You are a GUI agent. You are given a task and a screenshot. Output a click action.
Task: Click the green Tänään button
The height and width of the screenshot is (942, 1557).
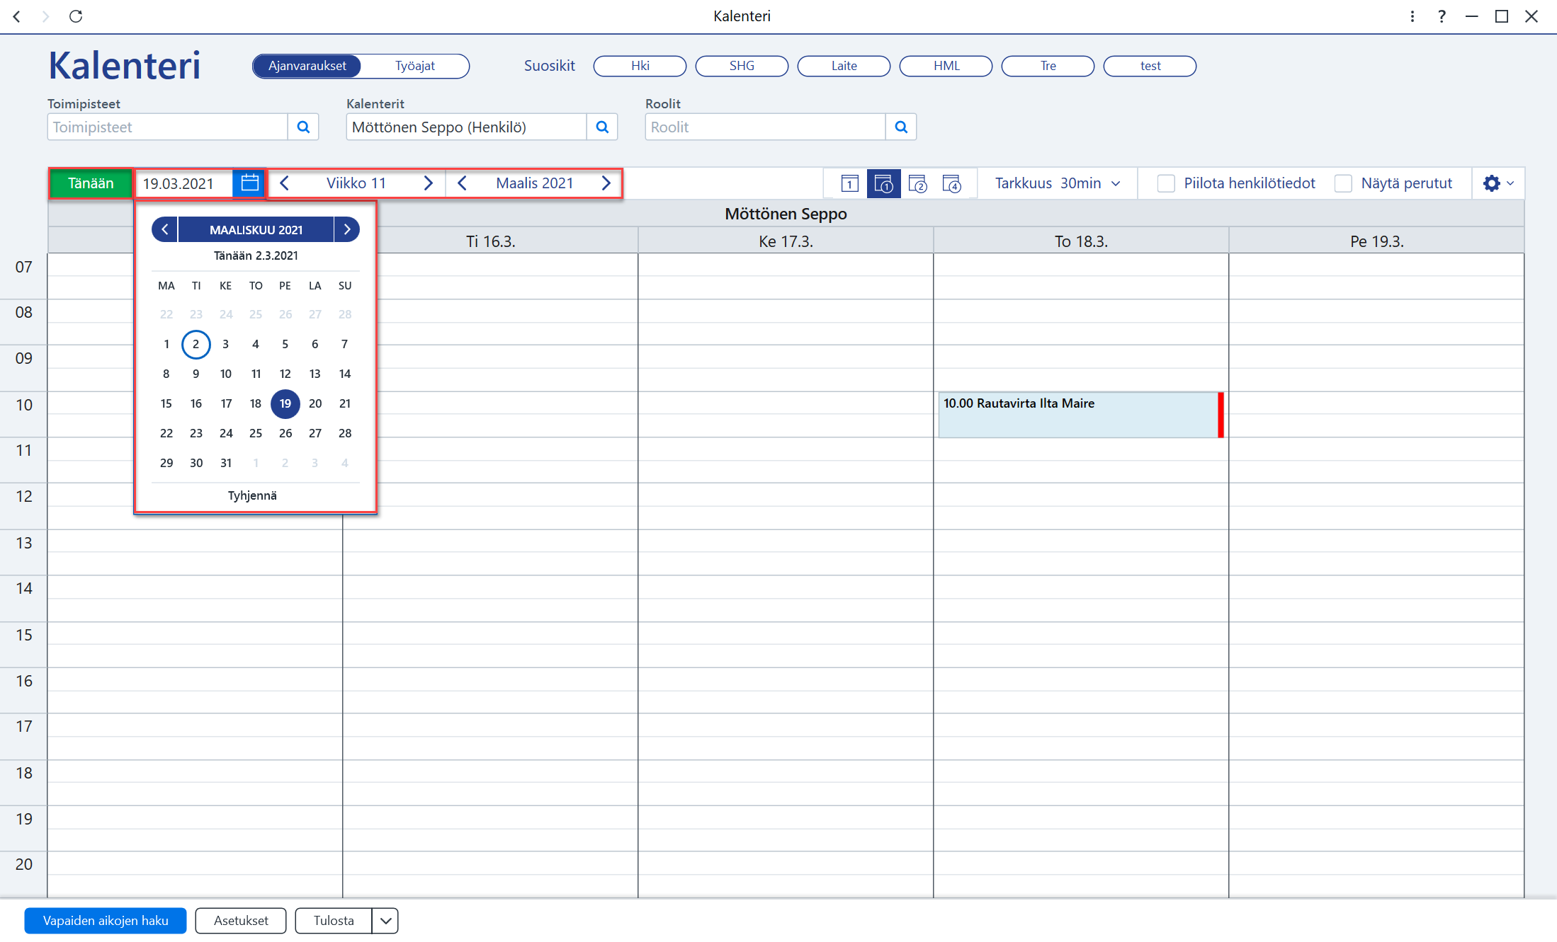pyautogui.click(x=91, y=183)
